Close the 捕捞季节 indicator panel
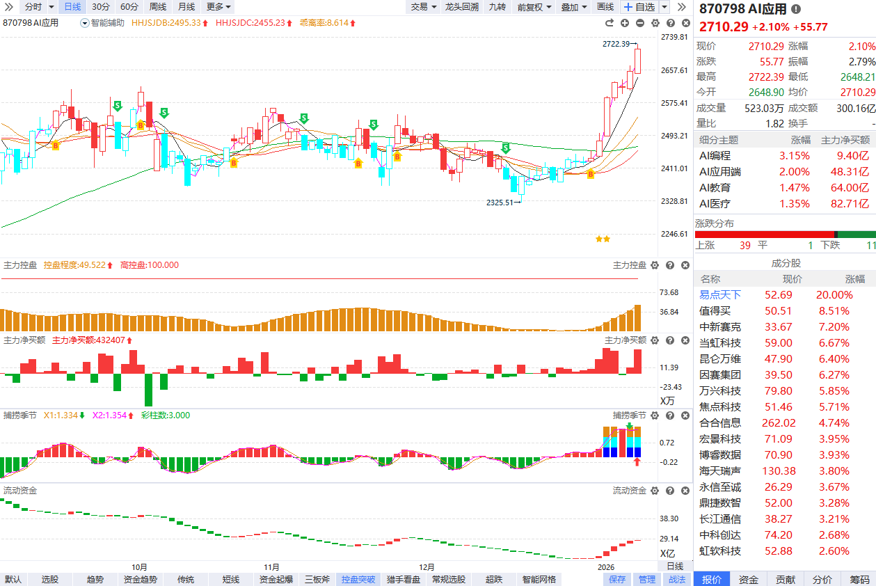 (x=684, y=415)
